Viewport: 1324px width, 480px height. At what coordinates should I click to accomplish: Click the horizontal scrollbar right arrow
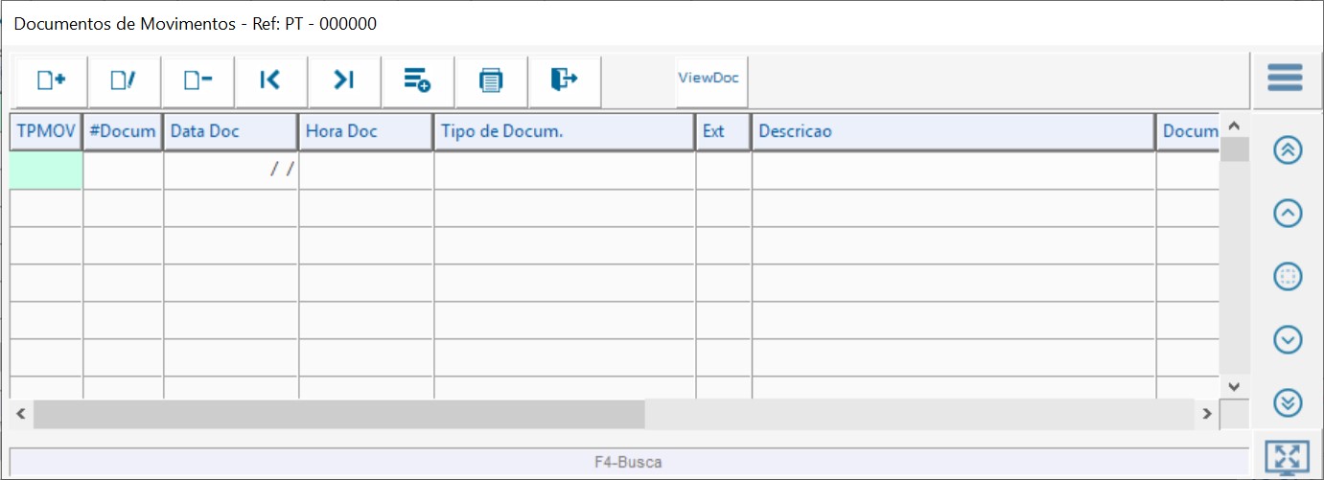[x=1208, y=414]
